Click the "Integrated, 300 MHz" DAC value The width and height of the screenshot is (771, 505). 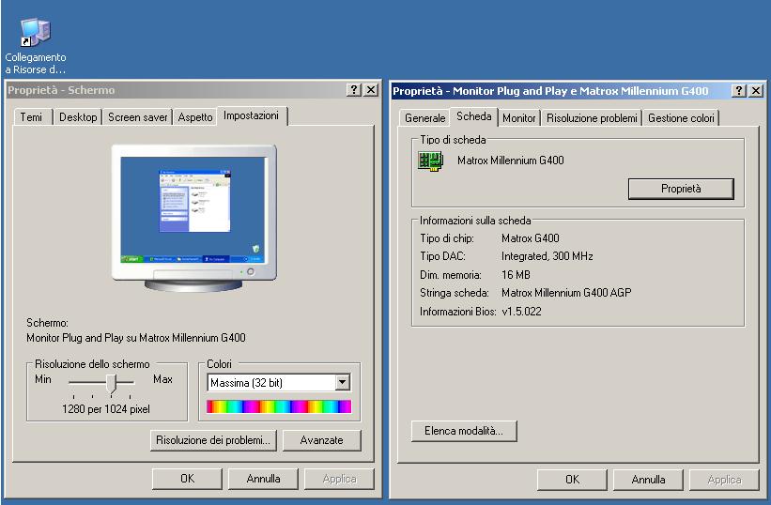click(547, 256)
